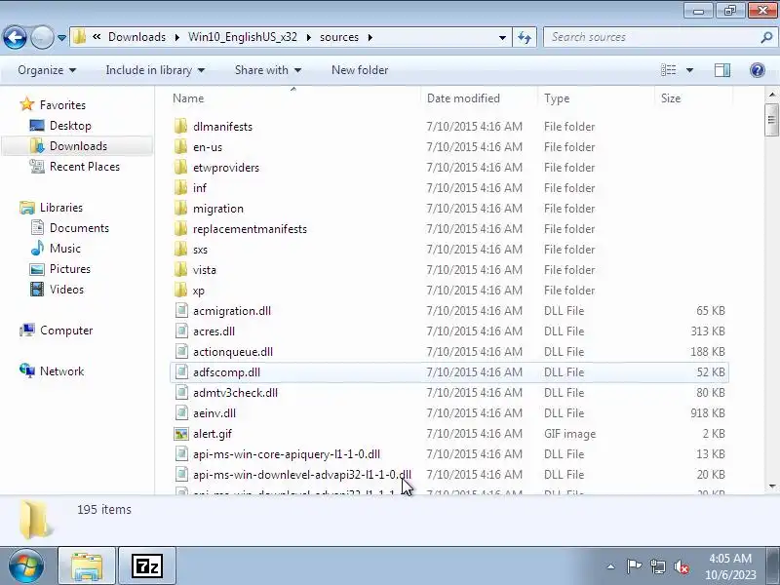Select api-ms-win-downlevel-advapi32-l1-1-0.dll file
This screenshot has height=585, width=780.
(302, 475)
